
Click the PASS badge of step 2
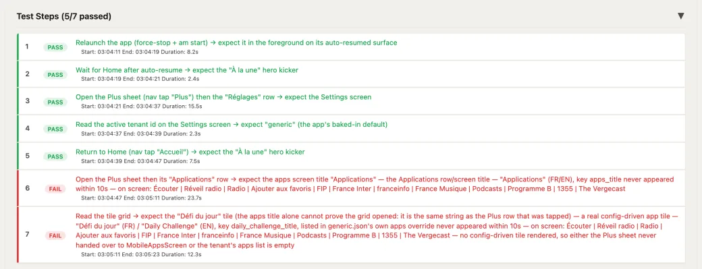[x=55, y=75]
